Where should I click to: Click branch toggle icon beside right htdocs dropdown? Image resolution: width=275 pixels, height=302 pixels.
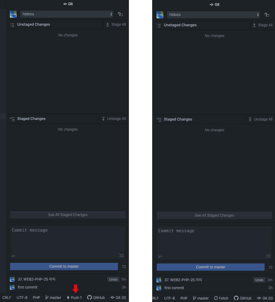point(267,15)
